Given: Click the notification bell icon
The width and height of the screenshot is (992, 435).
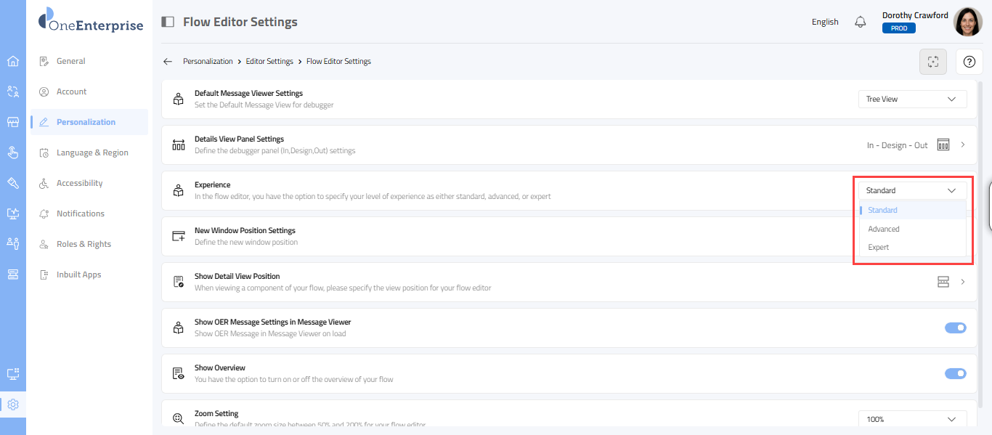Looking at the screenshot, I should [861, 22].
